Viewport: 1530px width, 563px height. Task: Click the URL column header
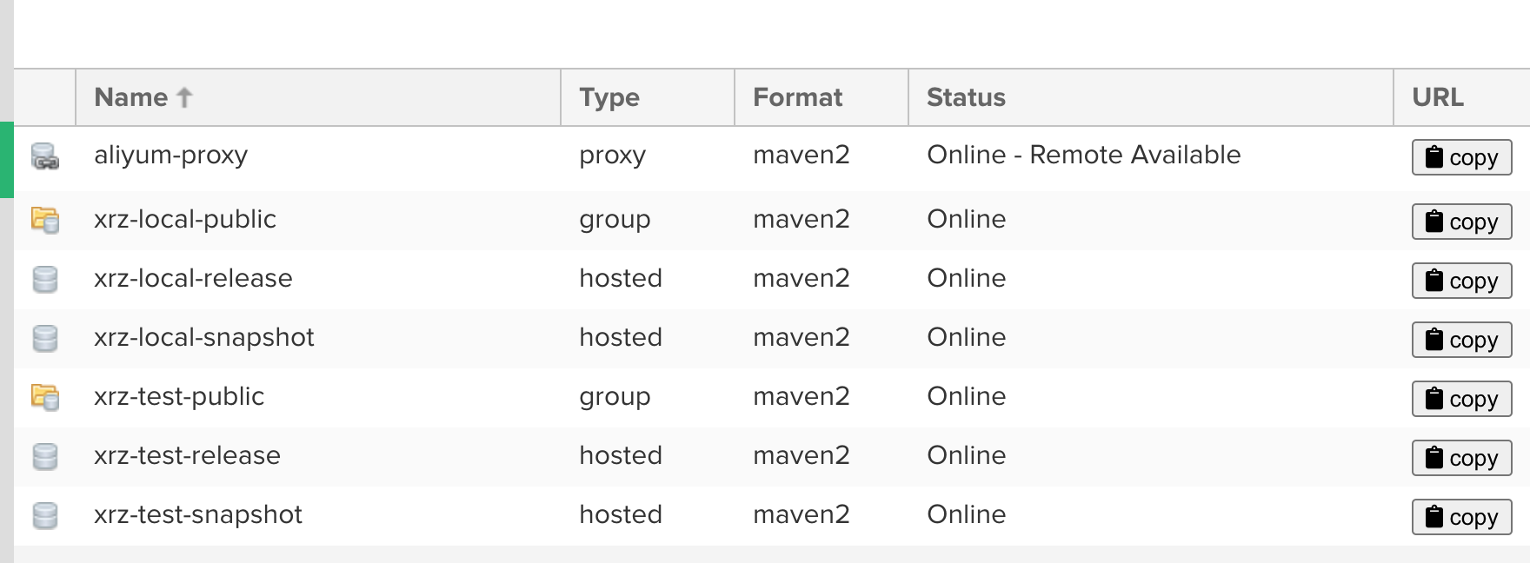[x=1437, y=97]
